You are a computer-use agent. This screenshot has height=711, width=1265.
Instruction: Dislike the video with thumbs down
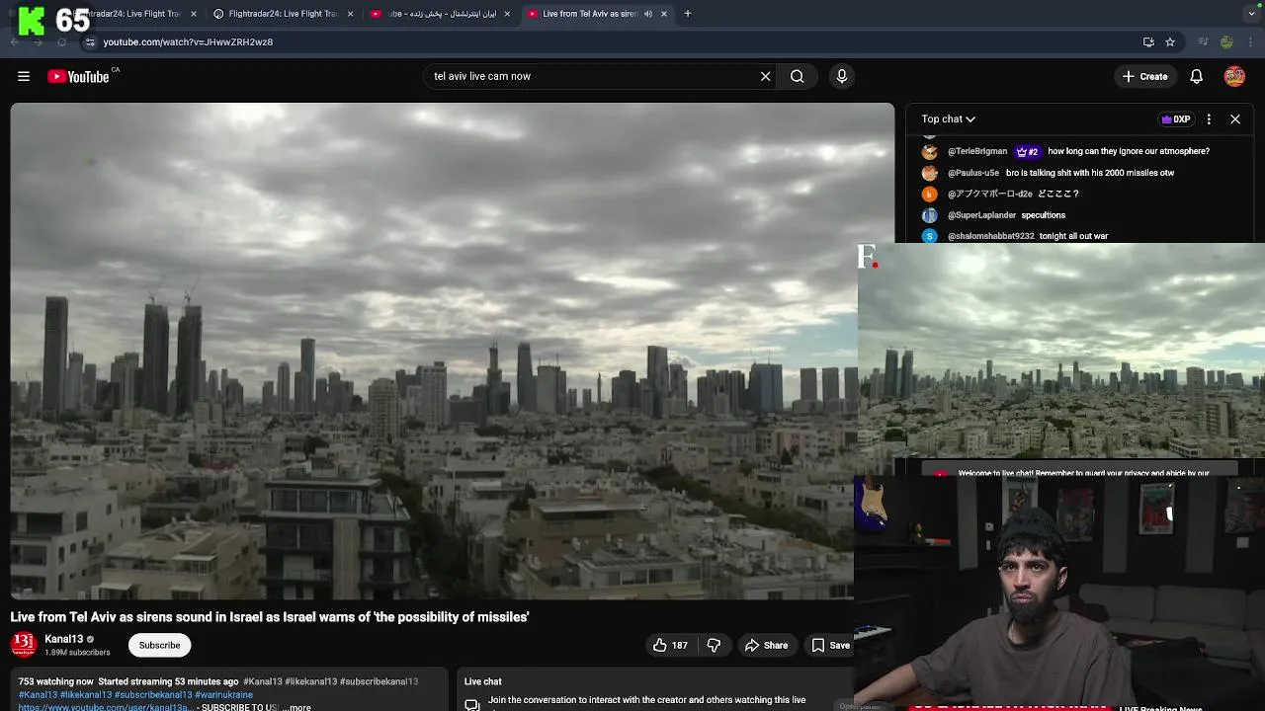714,645
